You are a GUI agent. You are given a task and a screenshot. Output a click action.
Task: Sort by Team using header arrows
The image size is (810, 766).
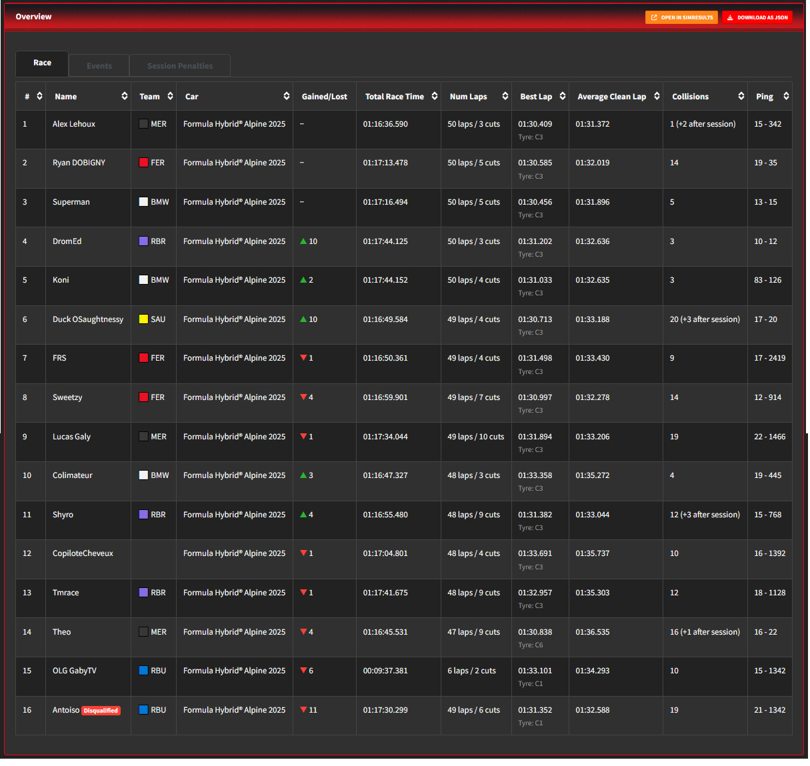pyautogui.click(x=170, y=96)
